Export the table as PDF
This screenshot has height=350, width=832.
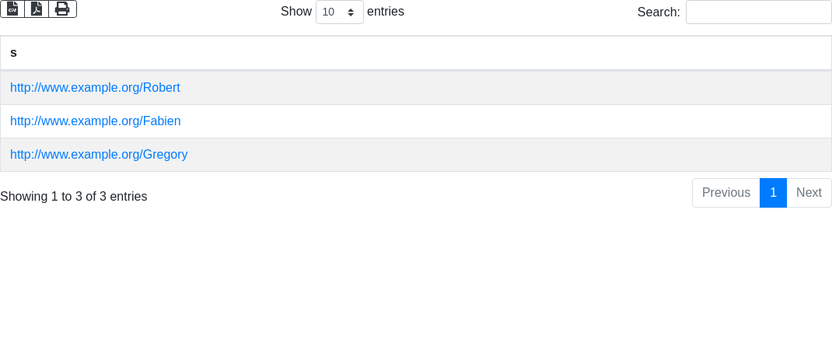click(x=37, y=9)
